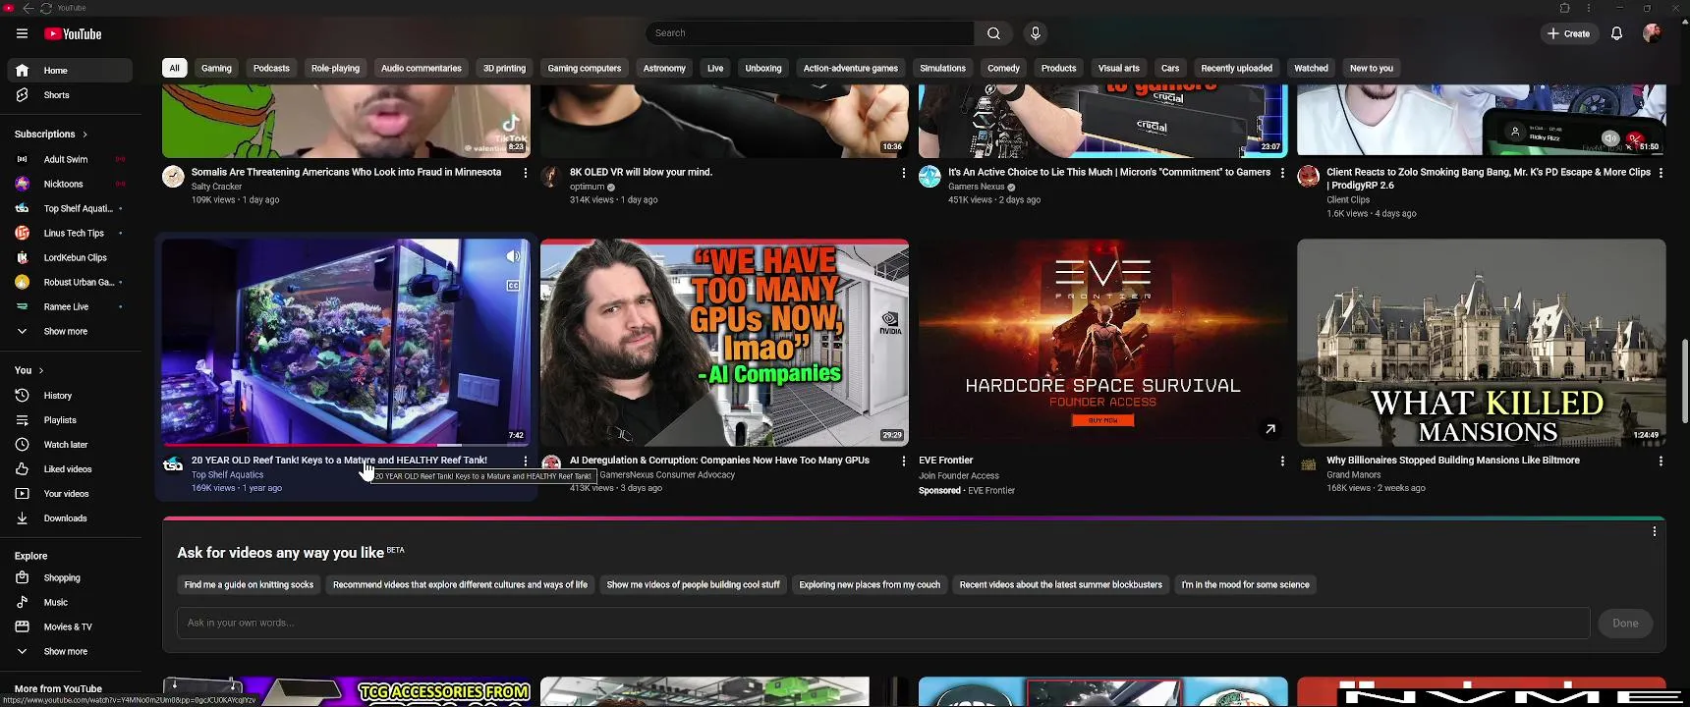Open Your videos in the sidebar

pyautogui.click(x=69, y=494)
